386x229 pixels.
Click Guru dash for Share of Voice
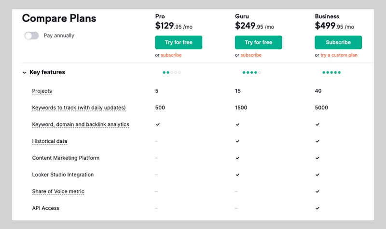[x=236, y=191]
